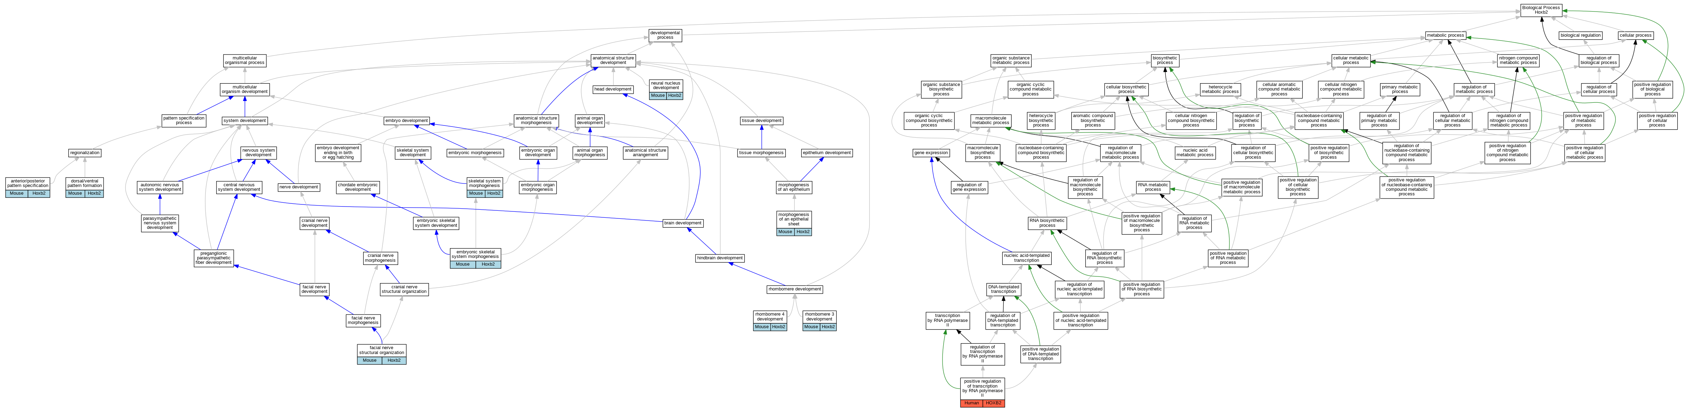Select the 'morphogenesis of an epithelial sheet' node
The width and height of the screenshot is (1686, 411).
click(x=794, y=219)
